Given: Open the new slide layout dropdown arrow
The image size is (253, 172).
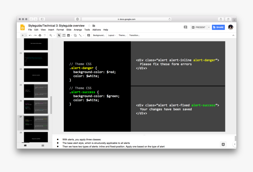Looking at the screenshot, I should click(x=26, y=35).
